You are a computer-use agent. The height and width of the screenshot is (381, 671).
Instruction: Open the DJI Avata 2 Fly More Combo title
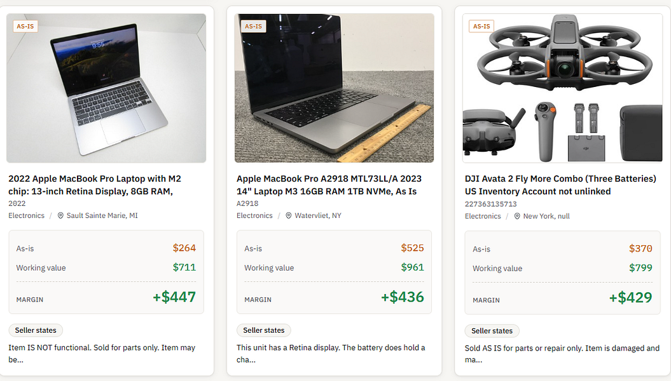560,185
